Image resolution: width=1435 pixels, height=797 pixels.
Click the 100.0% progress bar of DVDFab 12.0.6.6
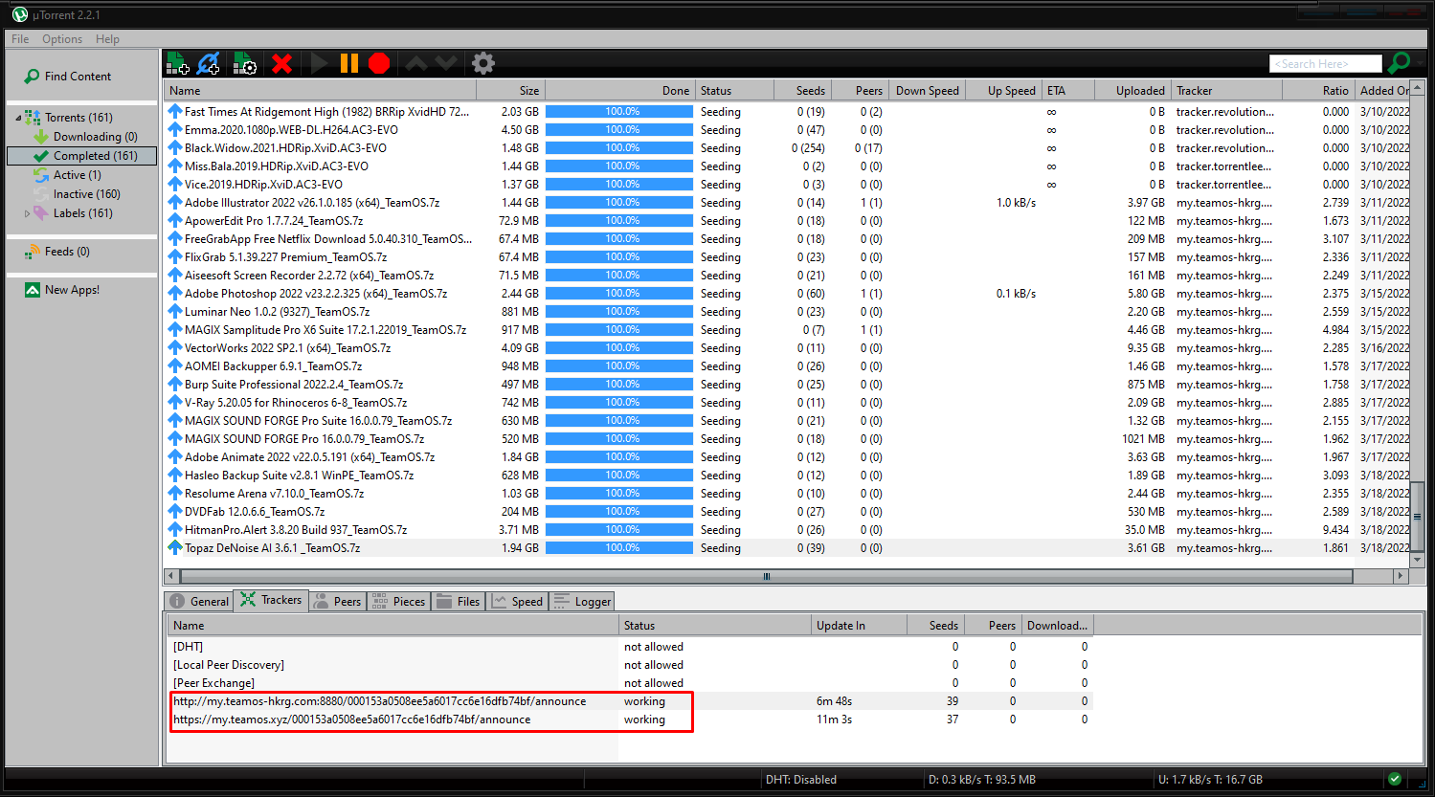[619, 512]
